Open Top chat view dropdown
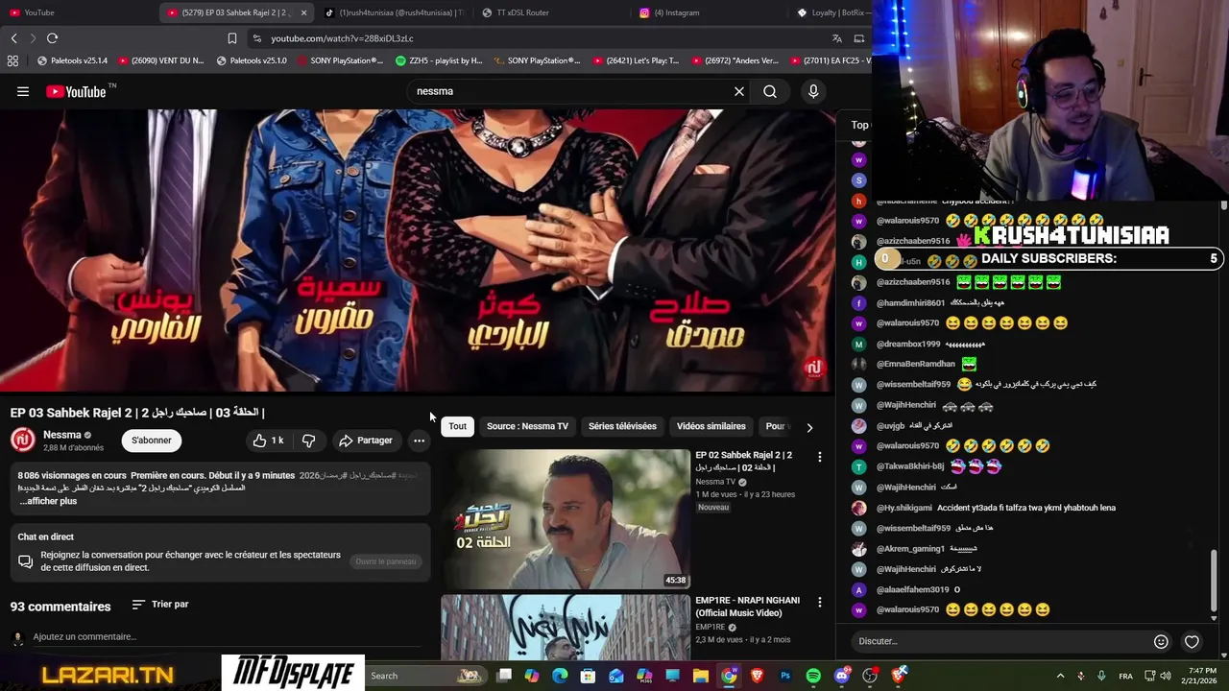The image size is (1229, 691). tap(860, 125)
